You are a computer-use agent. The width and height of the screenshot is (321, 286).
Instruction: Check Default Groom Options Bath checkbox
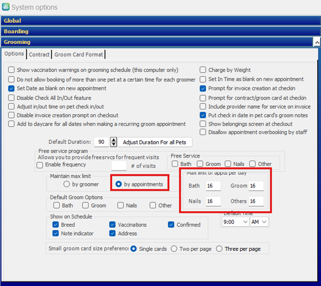pos(57,205)
